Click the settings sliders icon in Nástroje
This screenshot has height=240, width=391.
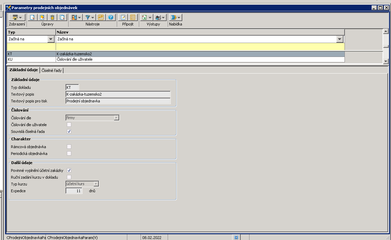(x=101, y=17)
